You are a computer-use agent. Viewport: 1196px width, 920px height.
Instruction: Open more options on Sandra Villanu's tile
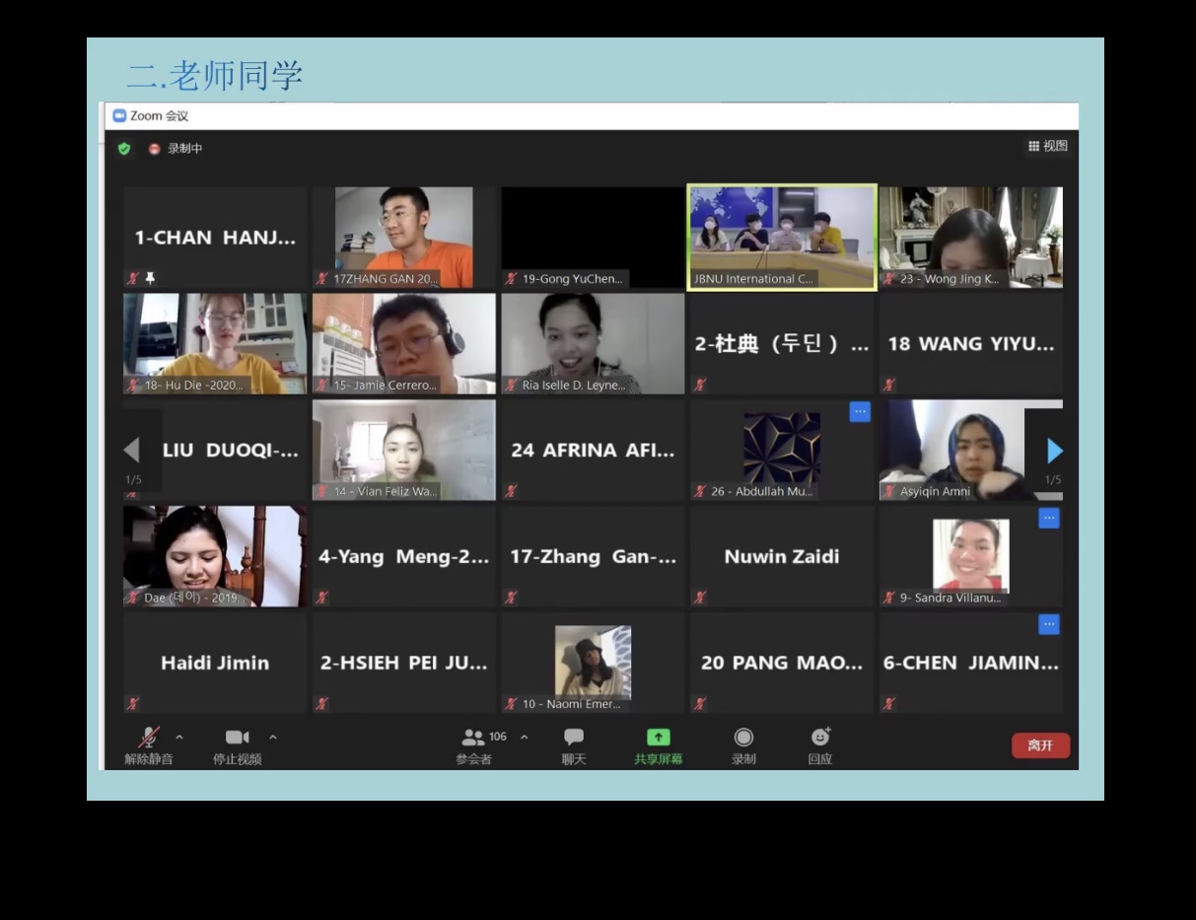(x=1049, y=518)
